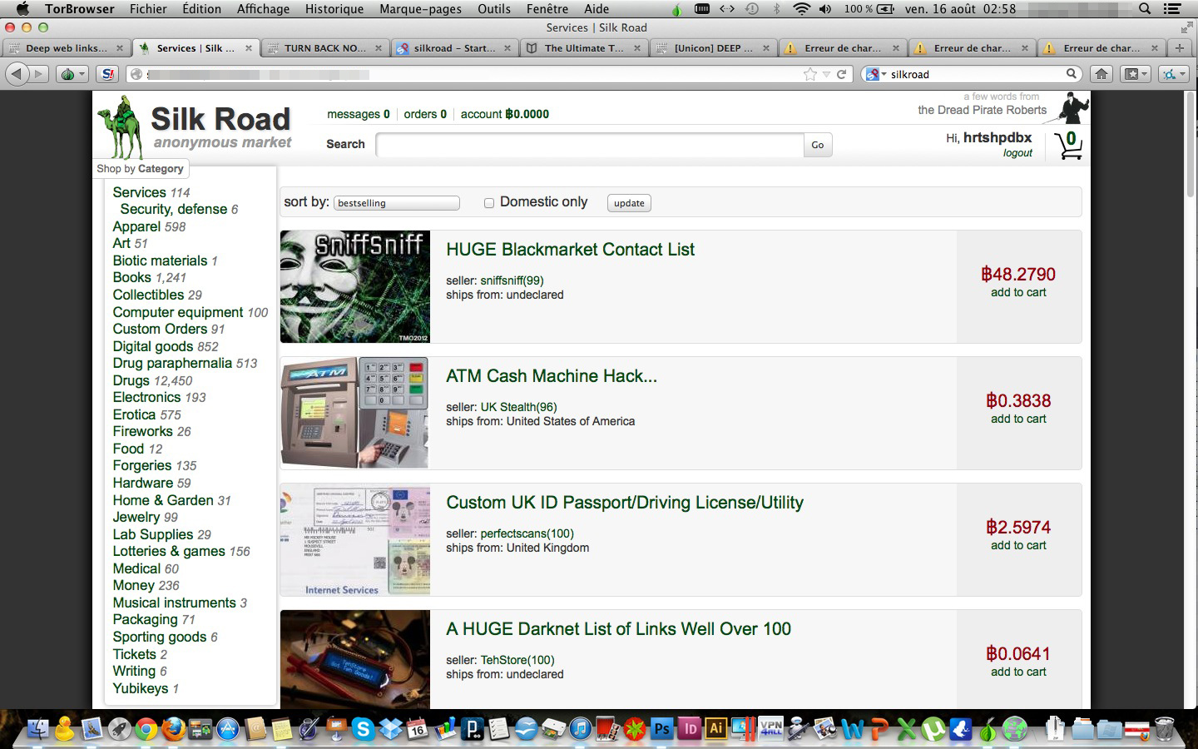Click the Go search button
The image size is (1198, 749).
pyautogui.click(x=818, y=145)
